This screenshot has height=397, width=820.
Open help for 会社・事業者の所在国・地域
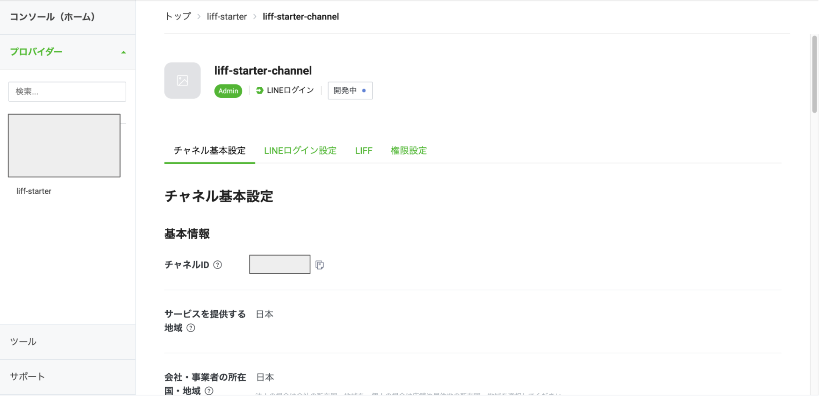pos(209,391)
